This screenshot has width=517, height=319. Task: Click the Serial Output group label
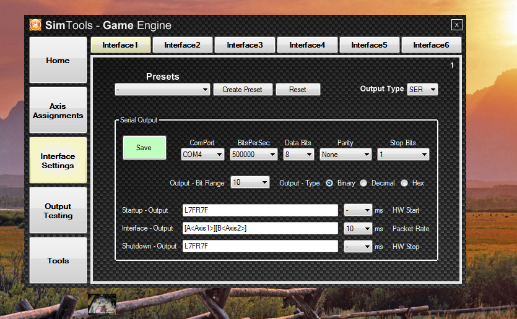(x=139, y=120)
